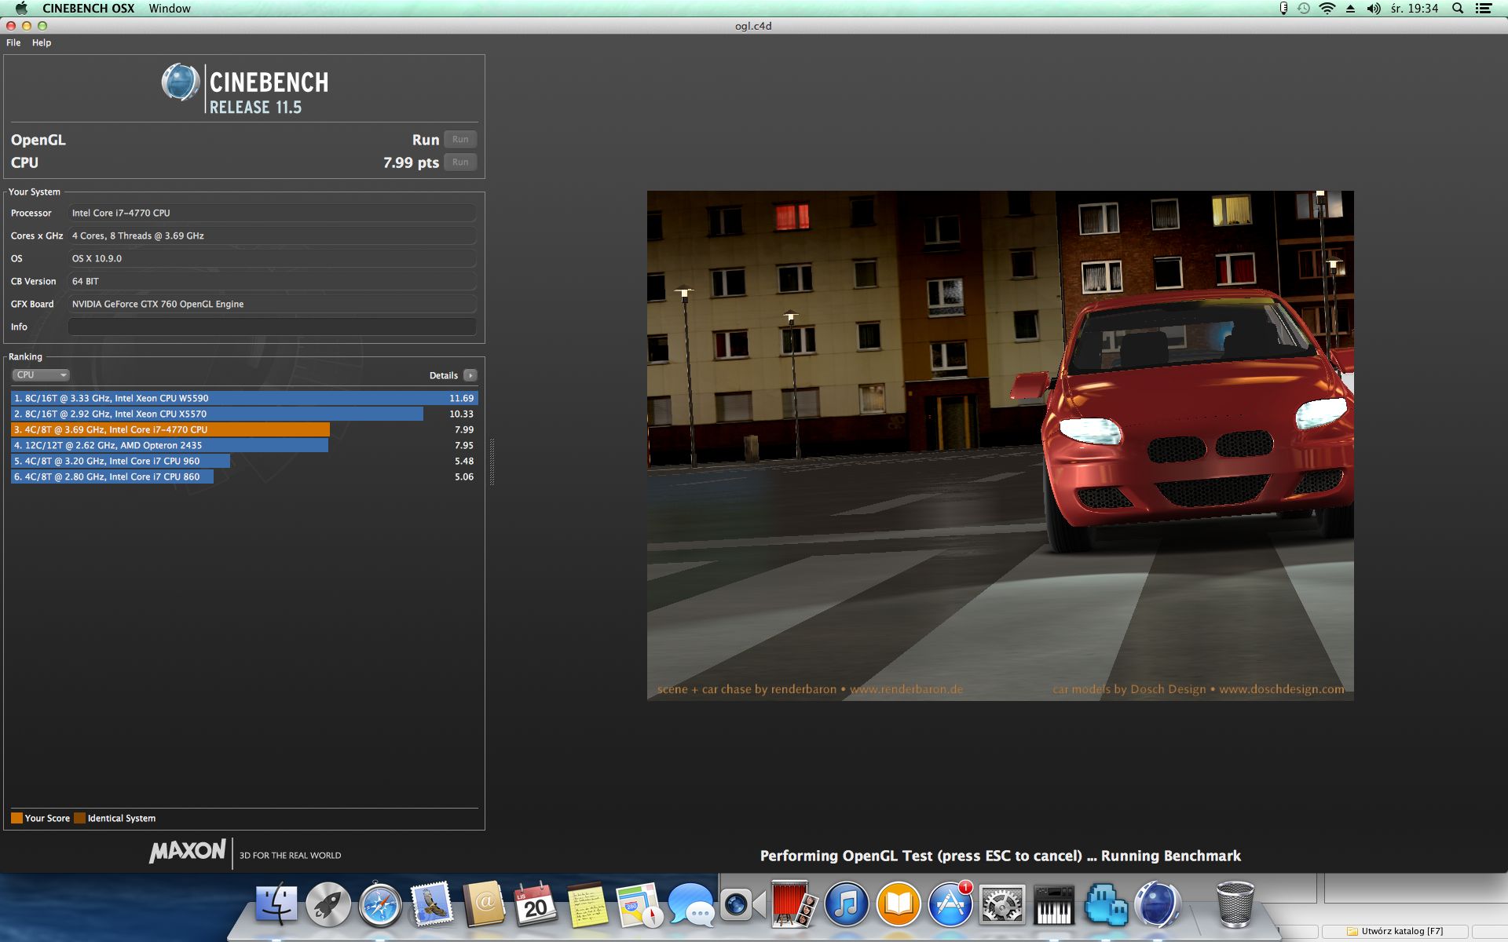1508x942 pixels.
Task: Click the CB Version field 64 BIT
Action: pyautogui.click(x=273, y=281)
